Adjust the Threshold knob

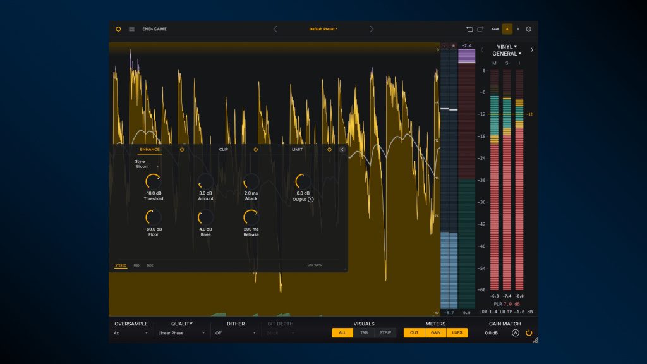click(x=153, y=181)
